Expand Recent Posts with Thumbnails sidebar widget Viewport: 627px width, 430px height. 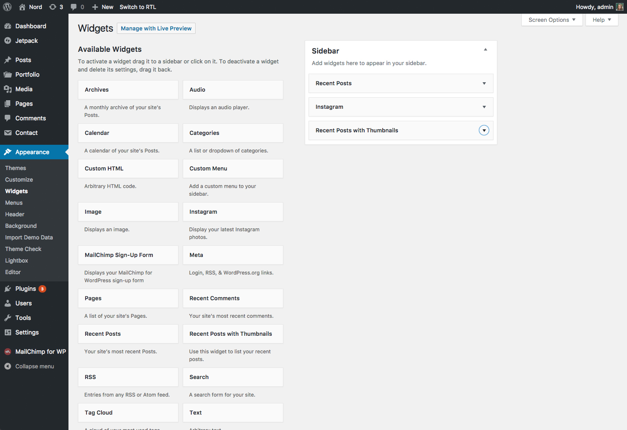484,131
